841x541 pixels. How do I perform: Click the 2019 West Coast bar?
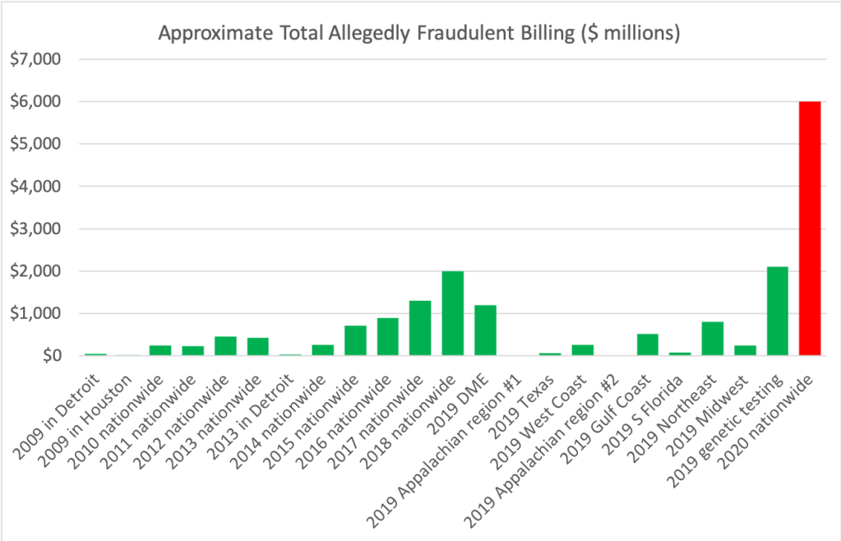click(x=582, y=350)
